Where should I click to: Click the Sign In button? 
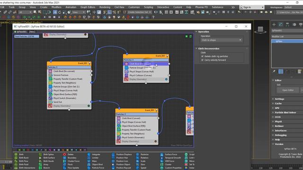coord(251,7)
